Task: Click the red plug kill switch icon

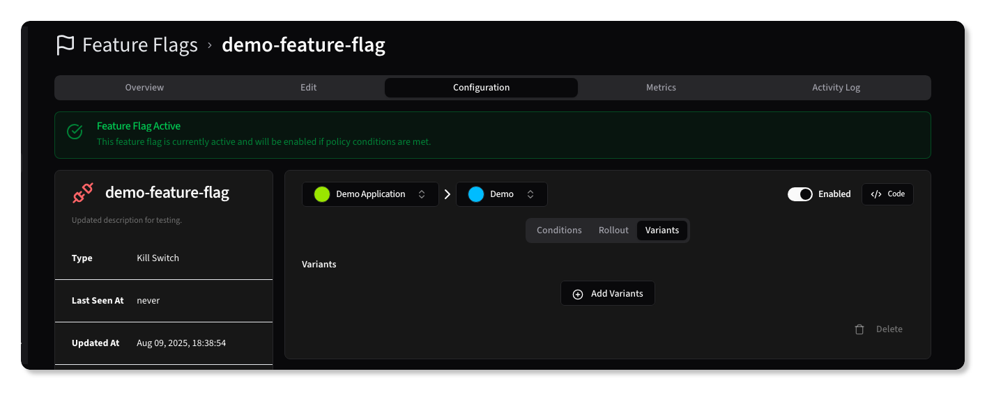Action: click(83, 193)
